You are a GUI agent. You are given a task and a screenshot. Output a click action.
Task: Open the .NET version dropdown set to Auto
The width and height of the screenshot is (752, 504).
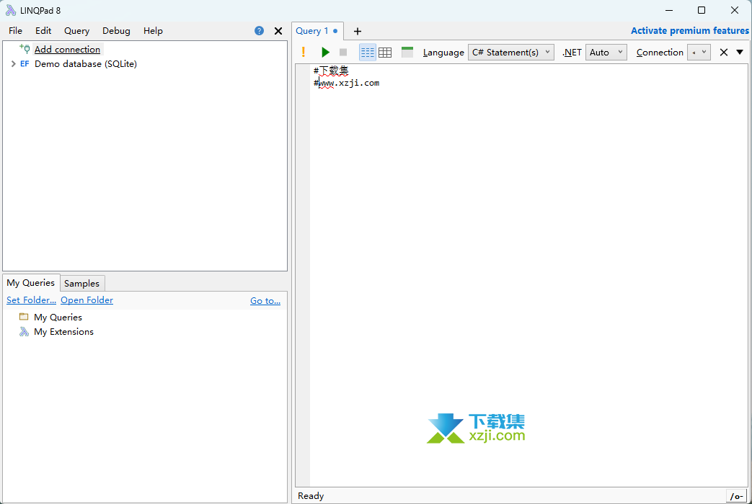click(x=606, y=53)
